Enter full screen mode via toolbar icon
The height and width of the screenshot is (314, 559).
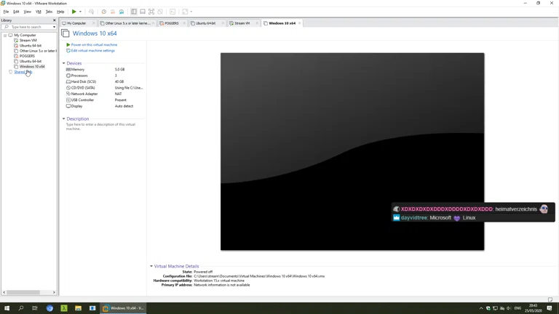(x=151, y=12)
